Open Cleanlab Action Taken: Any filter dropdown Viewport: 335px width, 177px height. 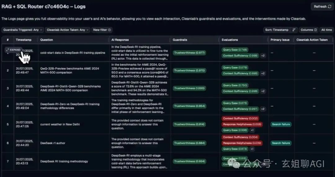coord(68,30)
